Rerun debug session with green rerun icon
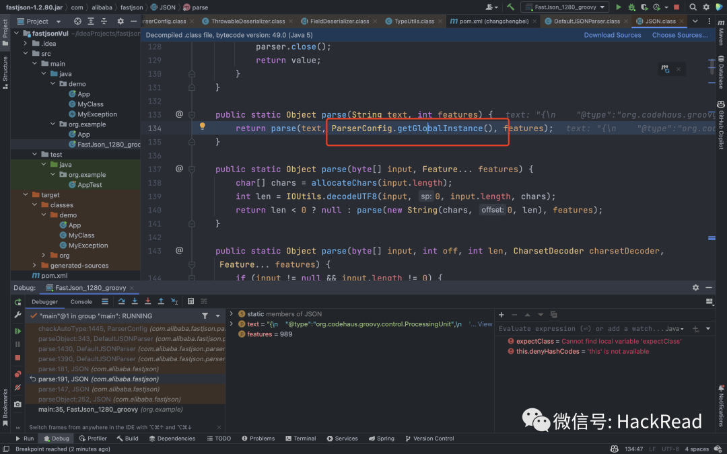 (18, 301)
